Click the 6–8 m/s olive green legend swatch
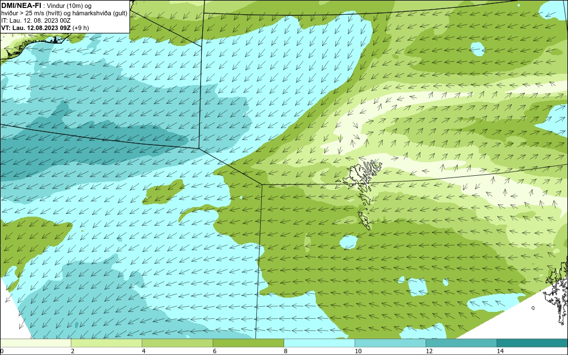Viewport: 568px width, 355px height. [x=249, y=343]
